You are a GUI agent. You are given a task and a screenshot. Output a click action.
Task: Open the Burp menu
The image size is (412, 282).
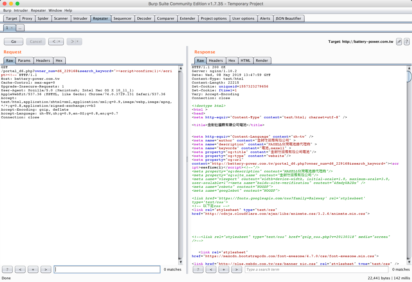tap(7, 10)
